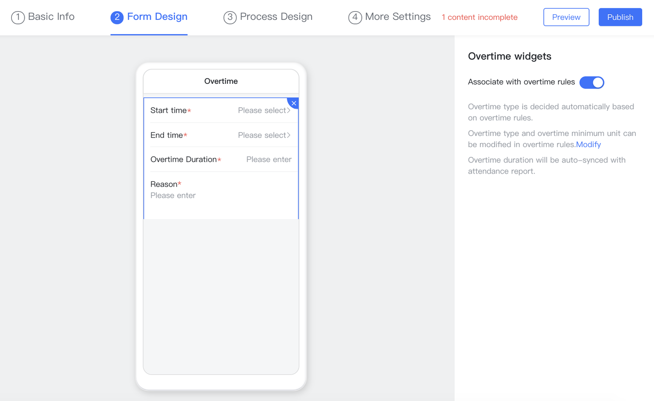This screenshot has height=401, width=654.
Task: Click the Overtime Duration entry field
Action: (x=269, y=159)
